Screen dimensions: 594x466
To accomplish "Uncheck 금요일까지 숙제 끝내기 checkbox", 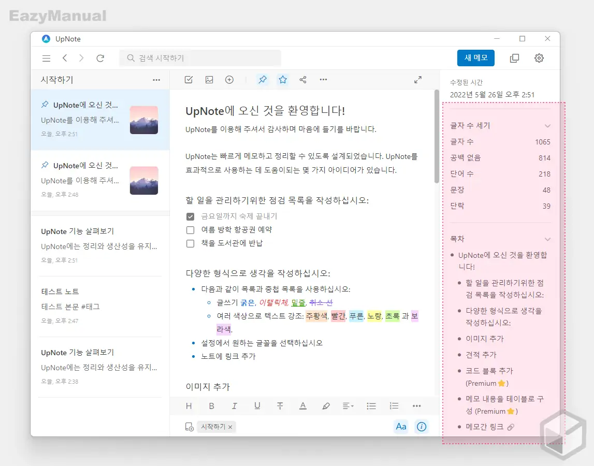I will [190, 216].
